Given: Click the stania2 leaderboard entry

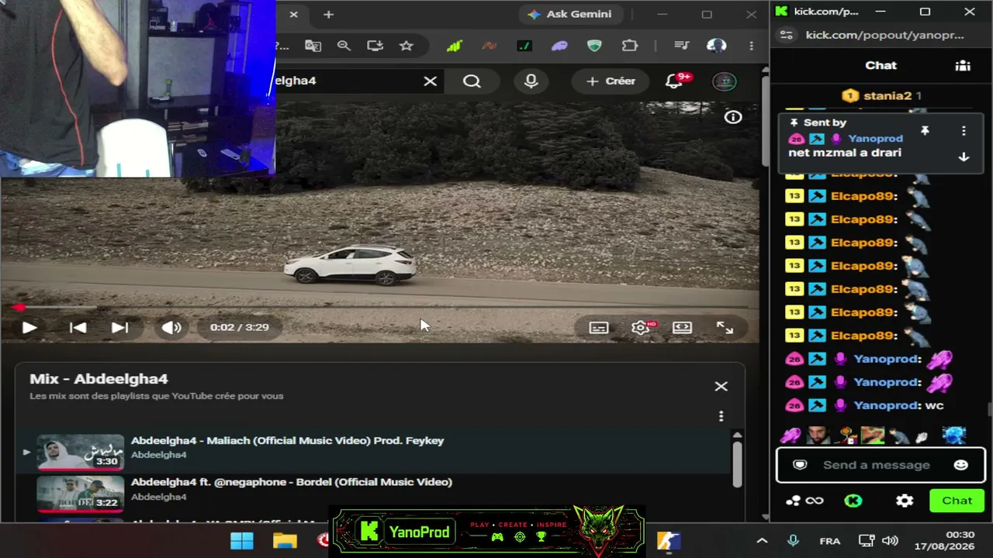Looking at the screenshot, I should (881, 96).
